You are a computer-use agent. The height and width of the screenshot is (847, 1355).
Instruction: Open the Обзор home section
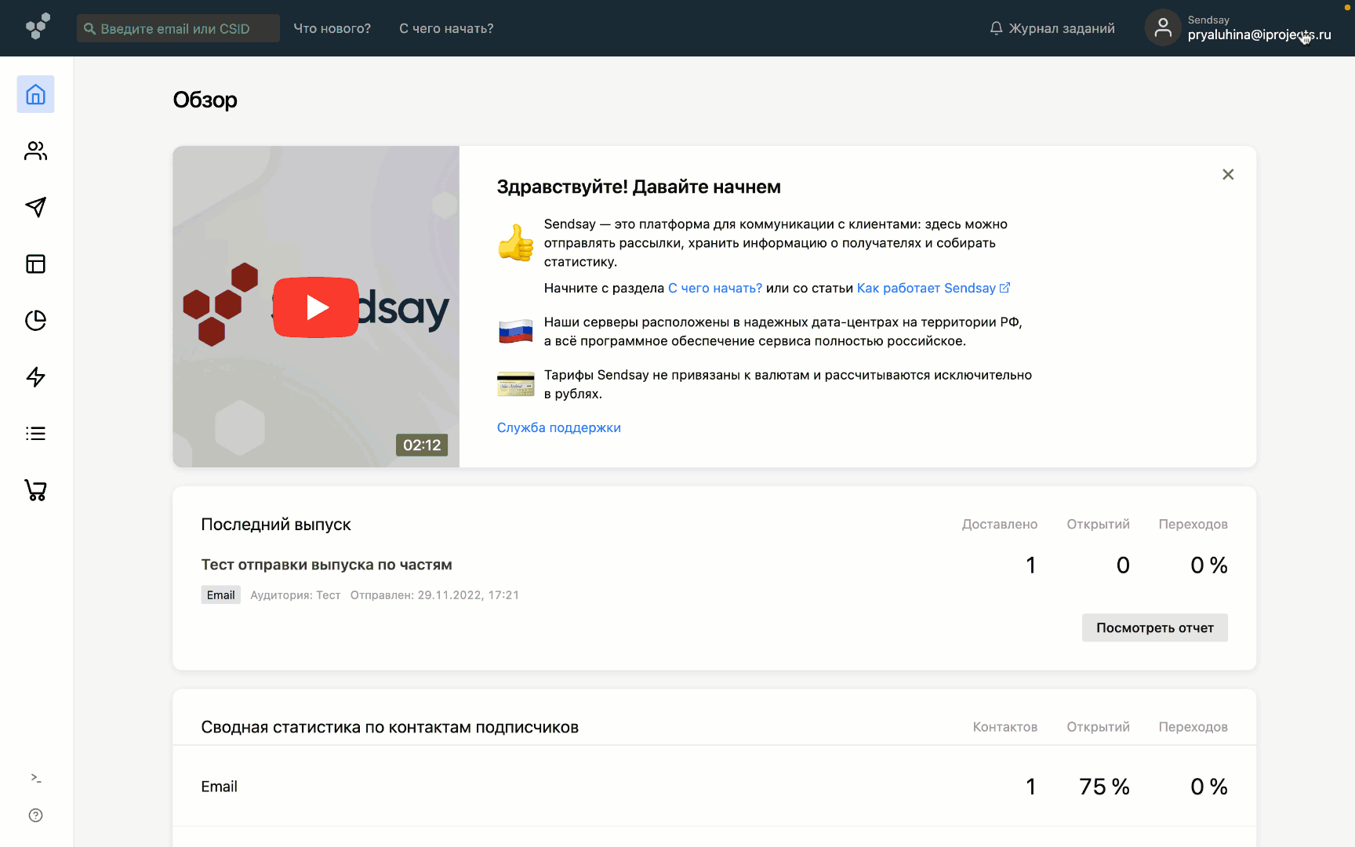pos(35,94)
